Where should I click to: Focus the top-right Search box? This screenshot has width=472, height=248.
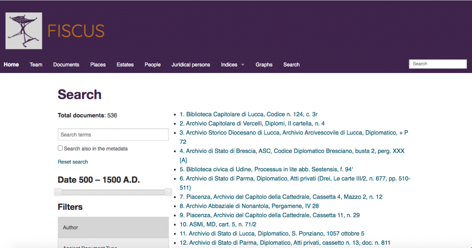[438, 64]
